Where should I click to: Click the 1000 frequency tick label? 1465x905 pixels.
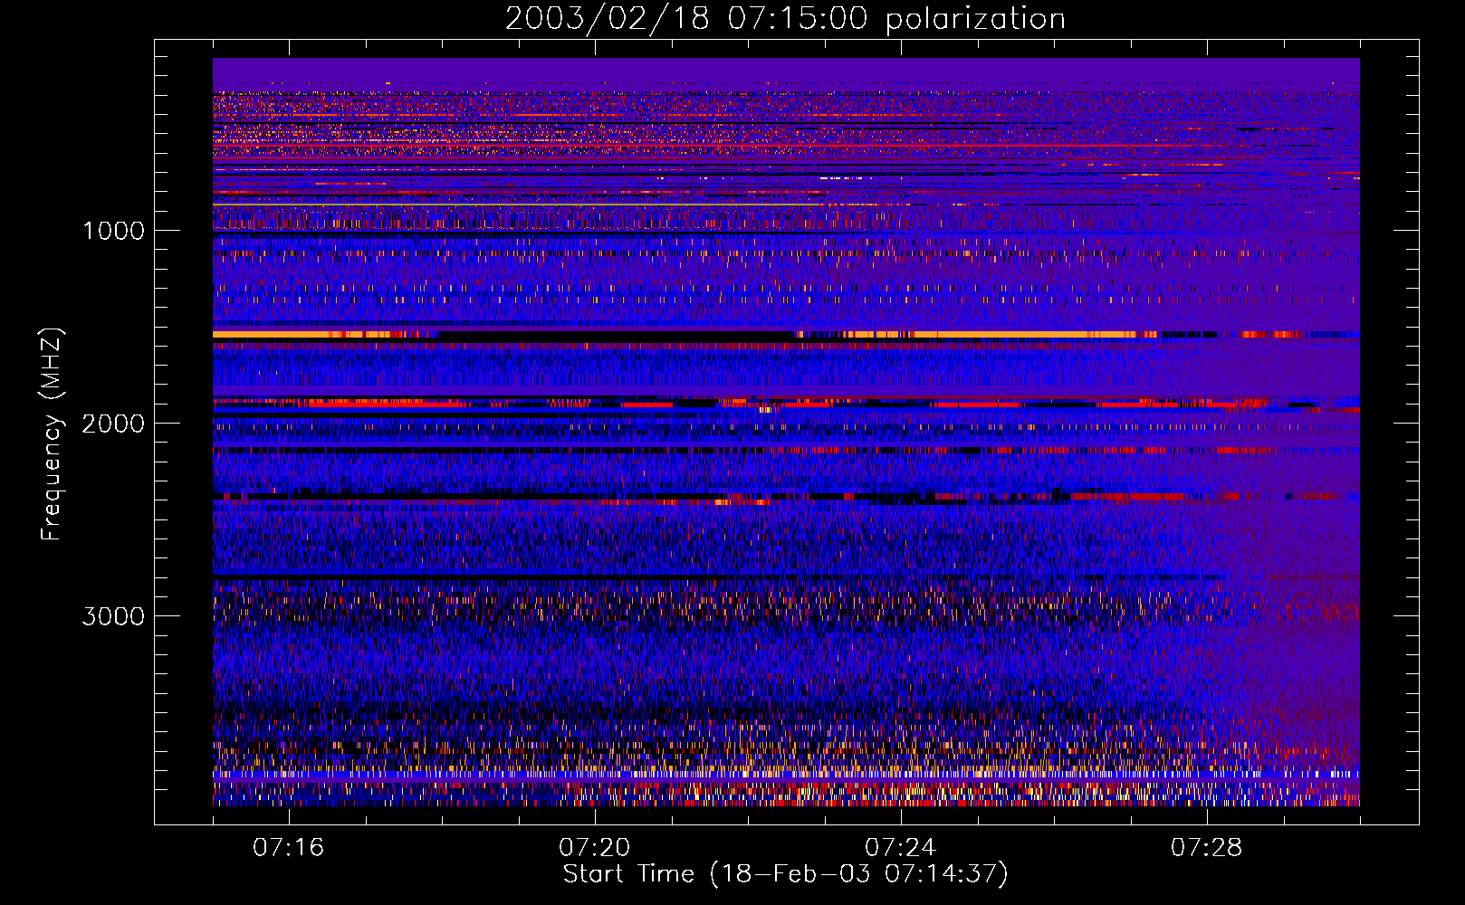pos(113,231)
